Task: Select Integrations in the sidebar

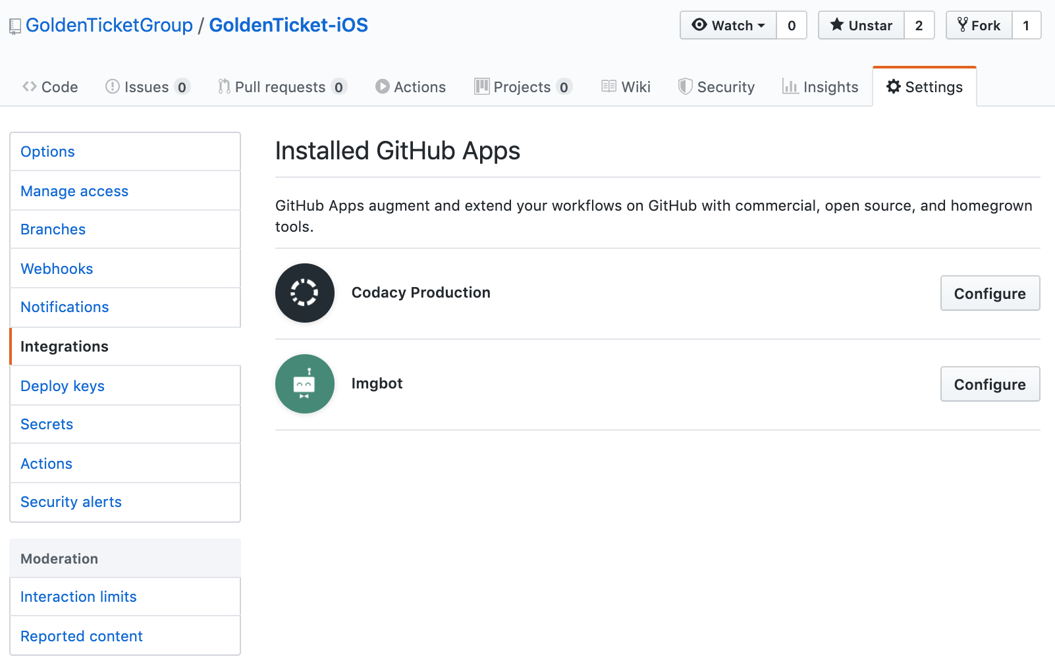Action: point(125,346)
